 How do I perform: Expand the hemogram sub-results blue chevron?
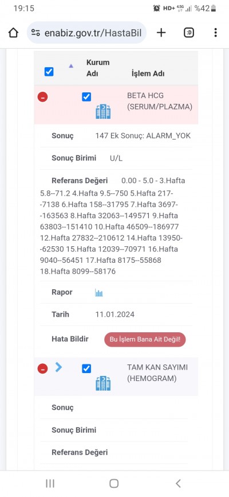[x=58, y=367]
